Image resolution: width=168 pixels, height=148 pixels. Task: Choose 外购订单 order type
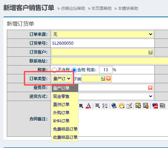(x=65, y=113)
